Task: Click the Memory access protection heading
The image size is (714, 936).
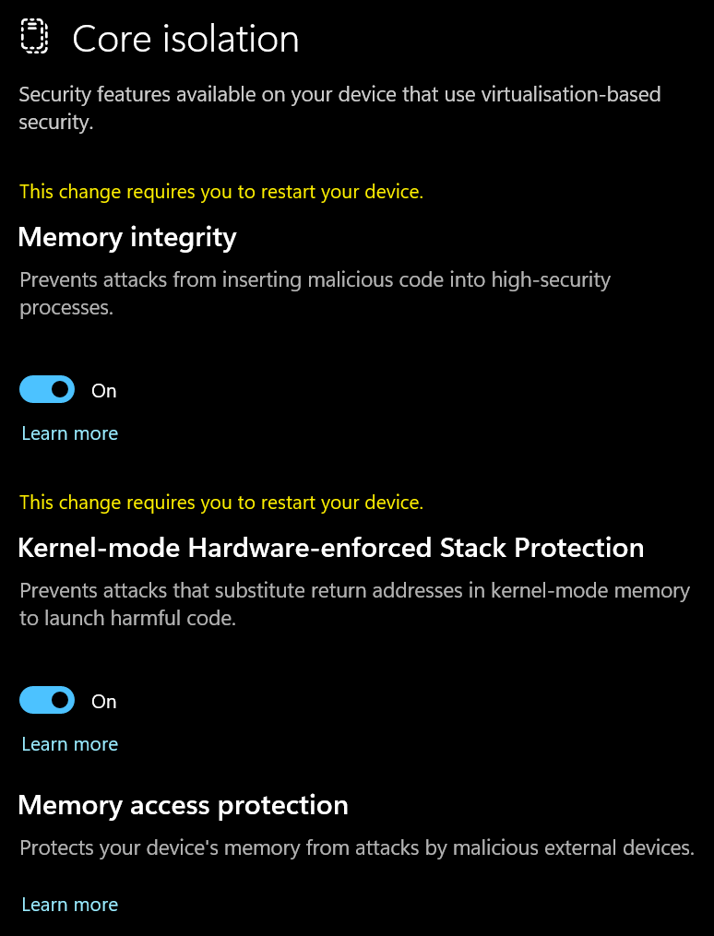Action: coord(183,805)
